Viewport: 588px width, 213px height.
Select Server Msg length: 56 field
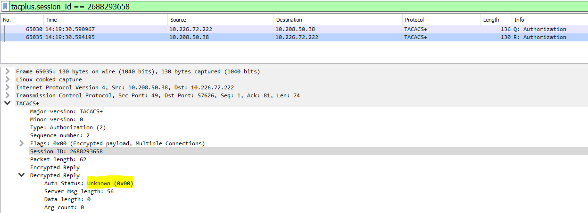(79, 191)
